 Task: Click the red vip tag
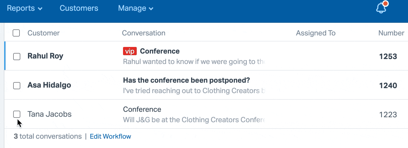click(130, 51)
